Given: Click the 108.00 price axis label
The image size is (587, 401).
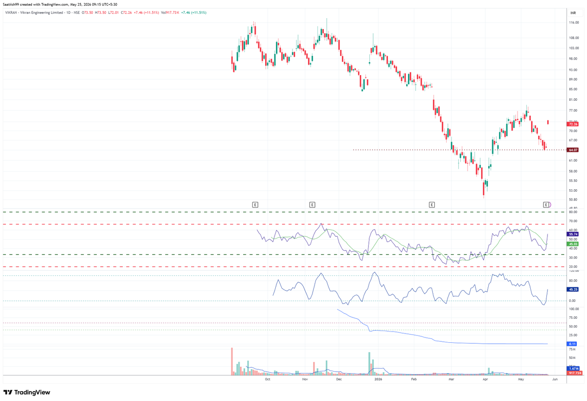Looking at the screenshot, I should [573, 38].
